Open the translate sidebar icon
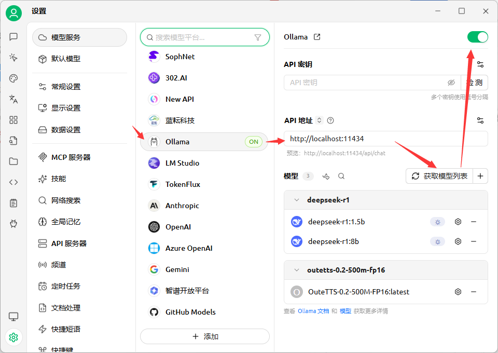Image resolution: width=498 pixels, height=353 pixels. (13, 99)
